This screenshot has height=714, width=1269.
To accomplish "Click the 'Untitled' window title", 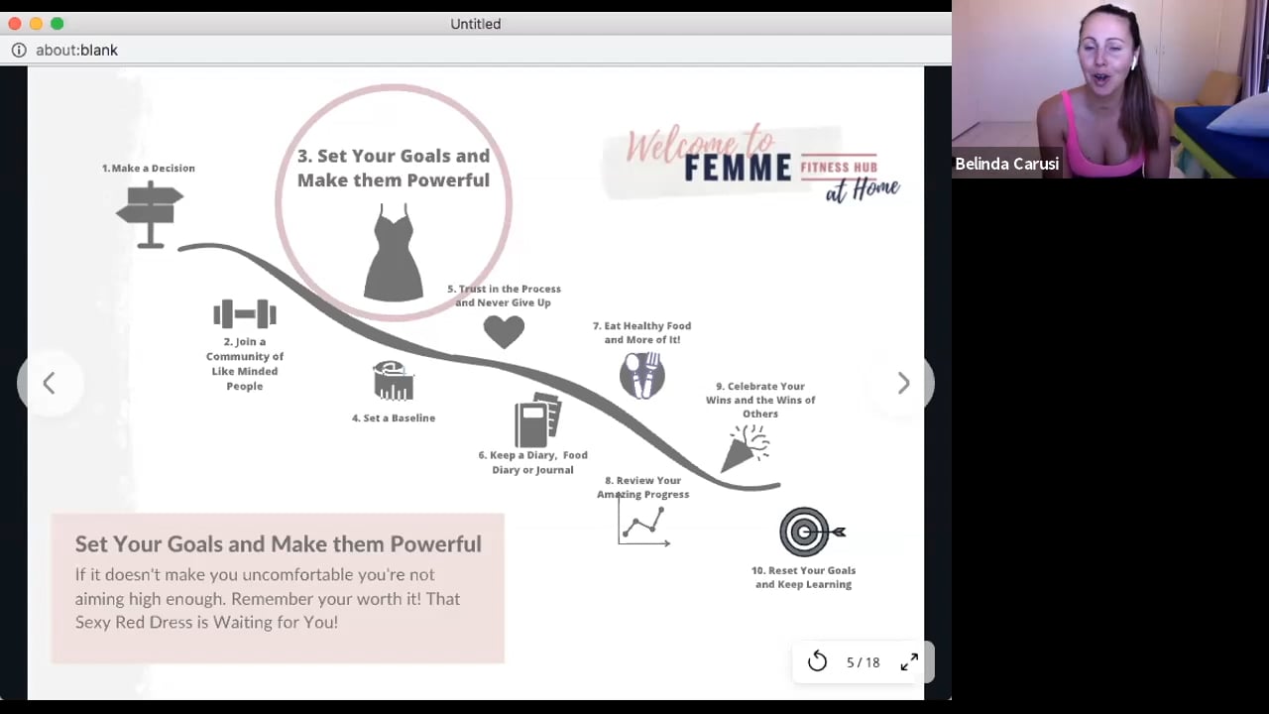I will (x=476, y=24).
